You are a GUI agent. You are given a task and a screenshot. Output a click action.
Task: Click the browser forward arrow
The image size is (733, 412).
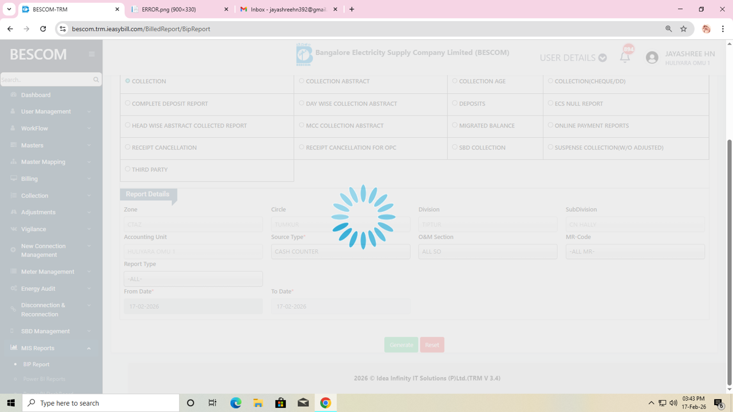[x=26, y=29]
